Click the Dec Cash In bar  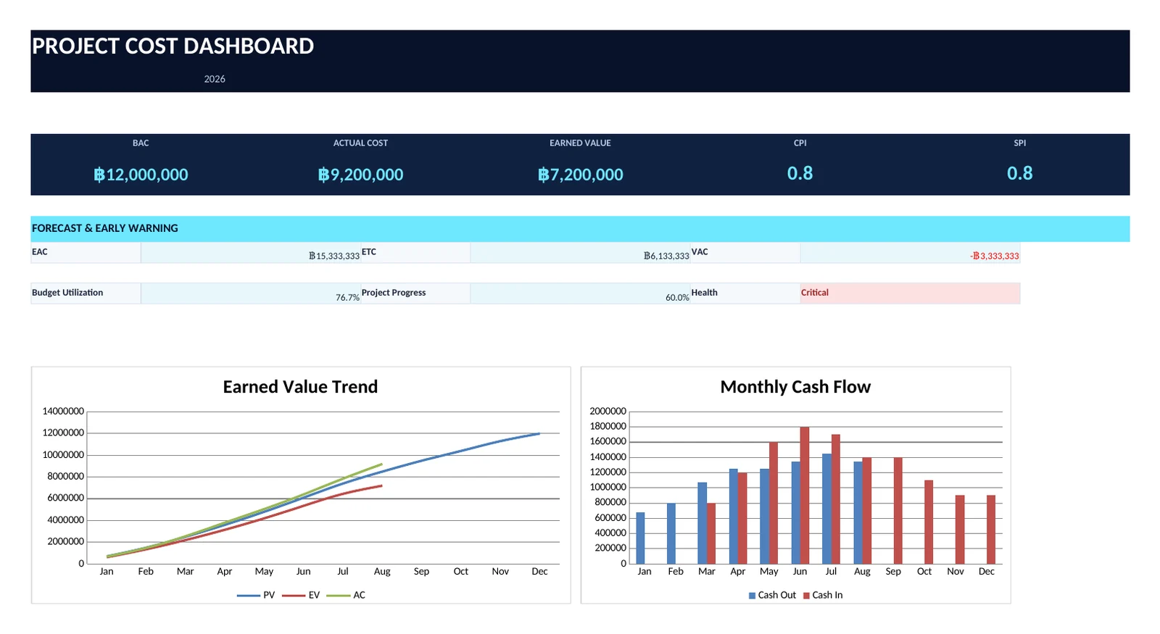coord(991,530)
